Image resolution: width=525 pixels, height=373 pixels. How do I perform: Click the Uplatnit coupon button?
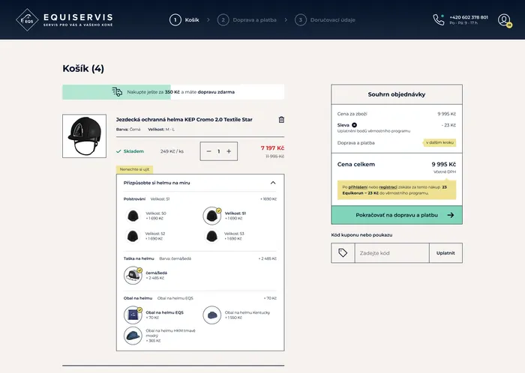(x=445, y=253)
